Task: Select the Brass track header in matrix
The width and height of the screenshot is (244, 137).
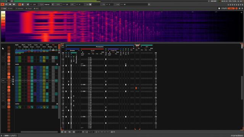Action: tap(32, 47)
